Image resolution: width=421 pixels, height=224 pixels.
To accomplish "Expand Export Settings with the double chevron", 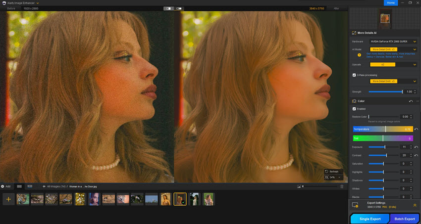I will (x=415, y=205).
